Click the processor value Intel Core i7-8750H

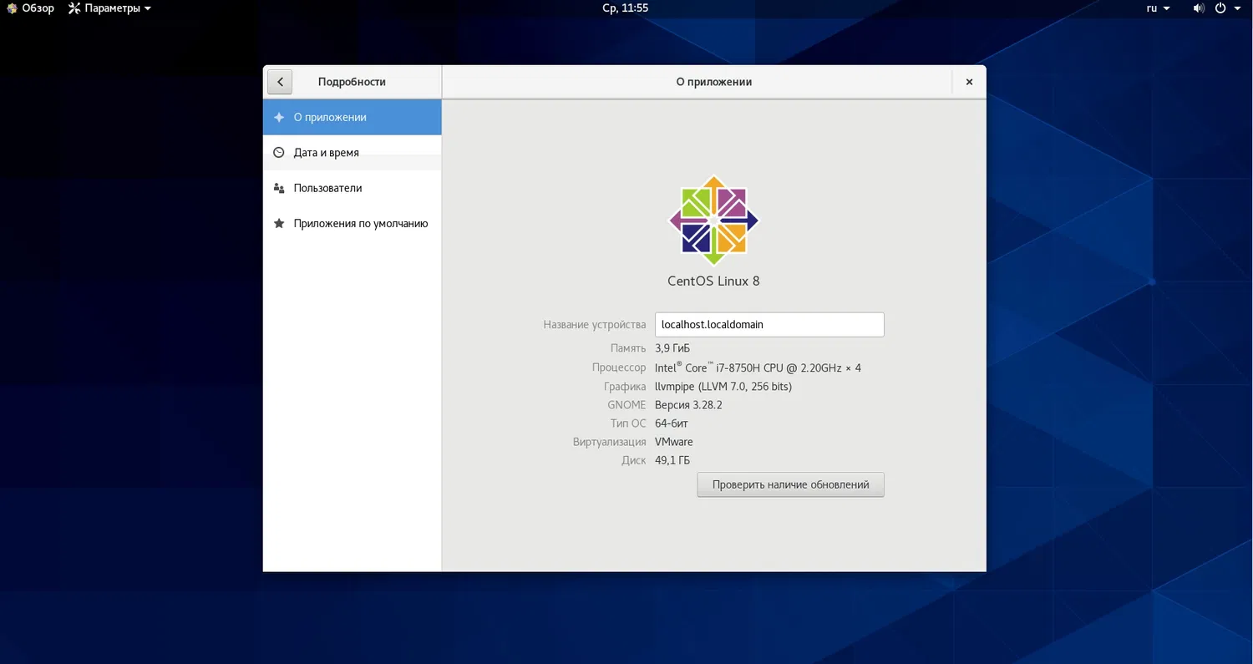tap(758, 367)
